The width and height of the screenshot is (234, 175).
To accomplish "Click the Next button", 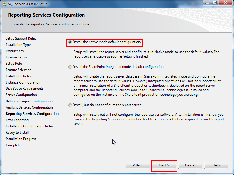I will coord(164,165).
